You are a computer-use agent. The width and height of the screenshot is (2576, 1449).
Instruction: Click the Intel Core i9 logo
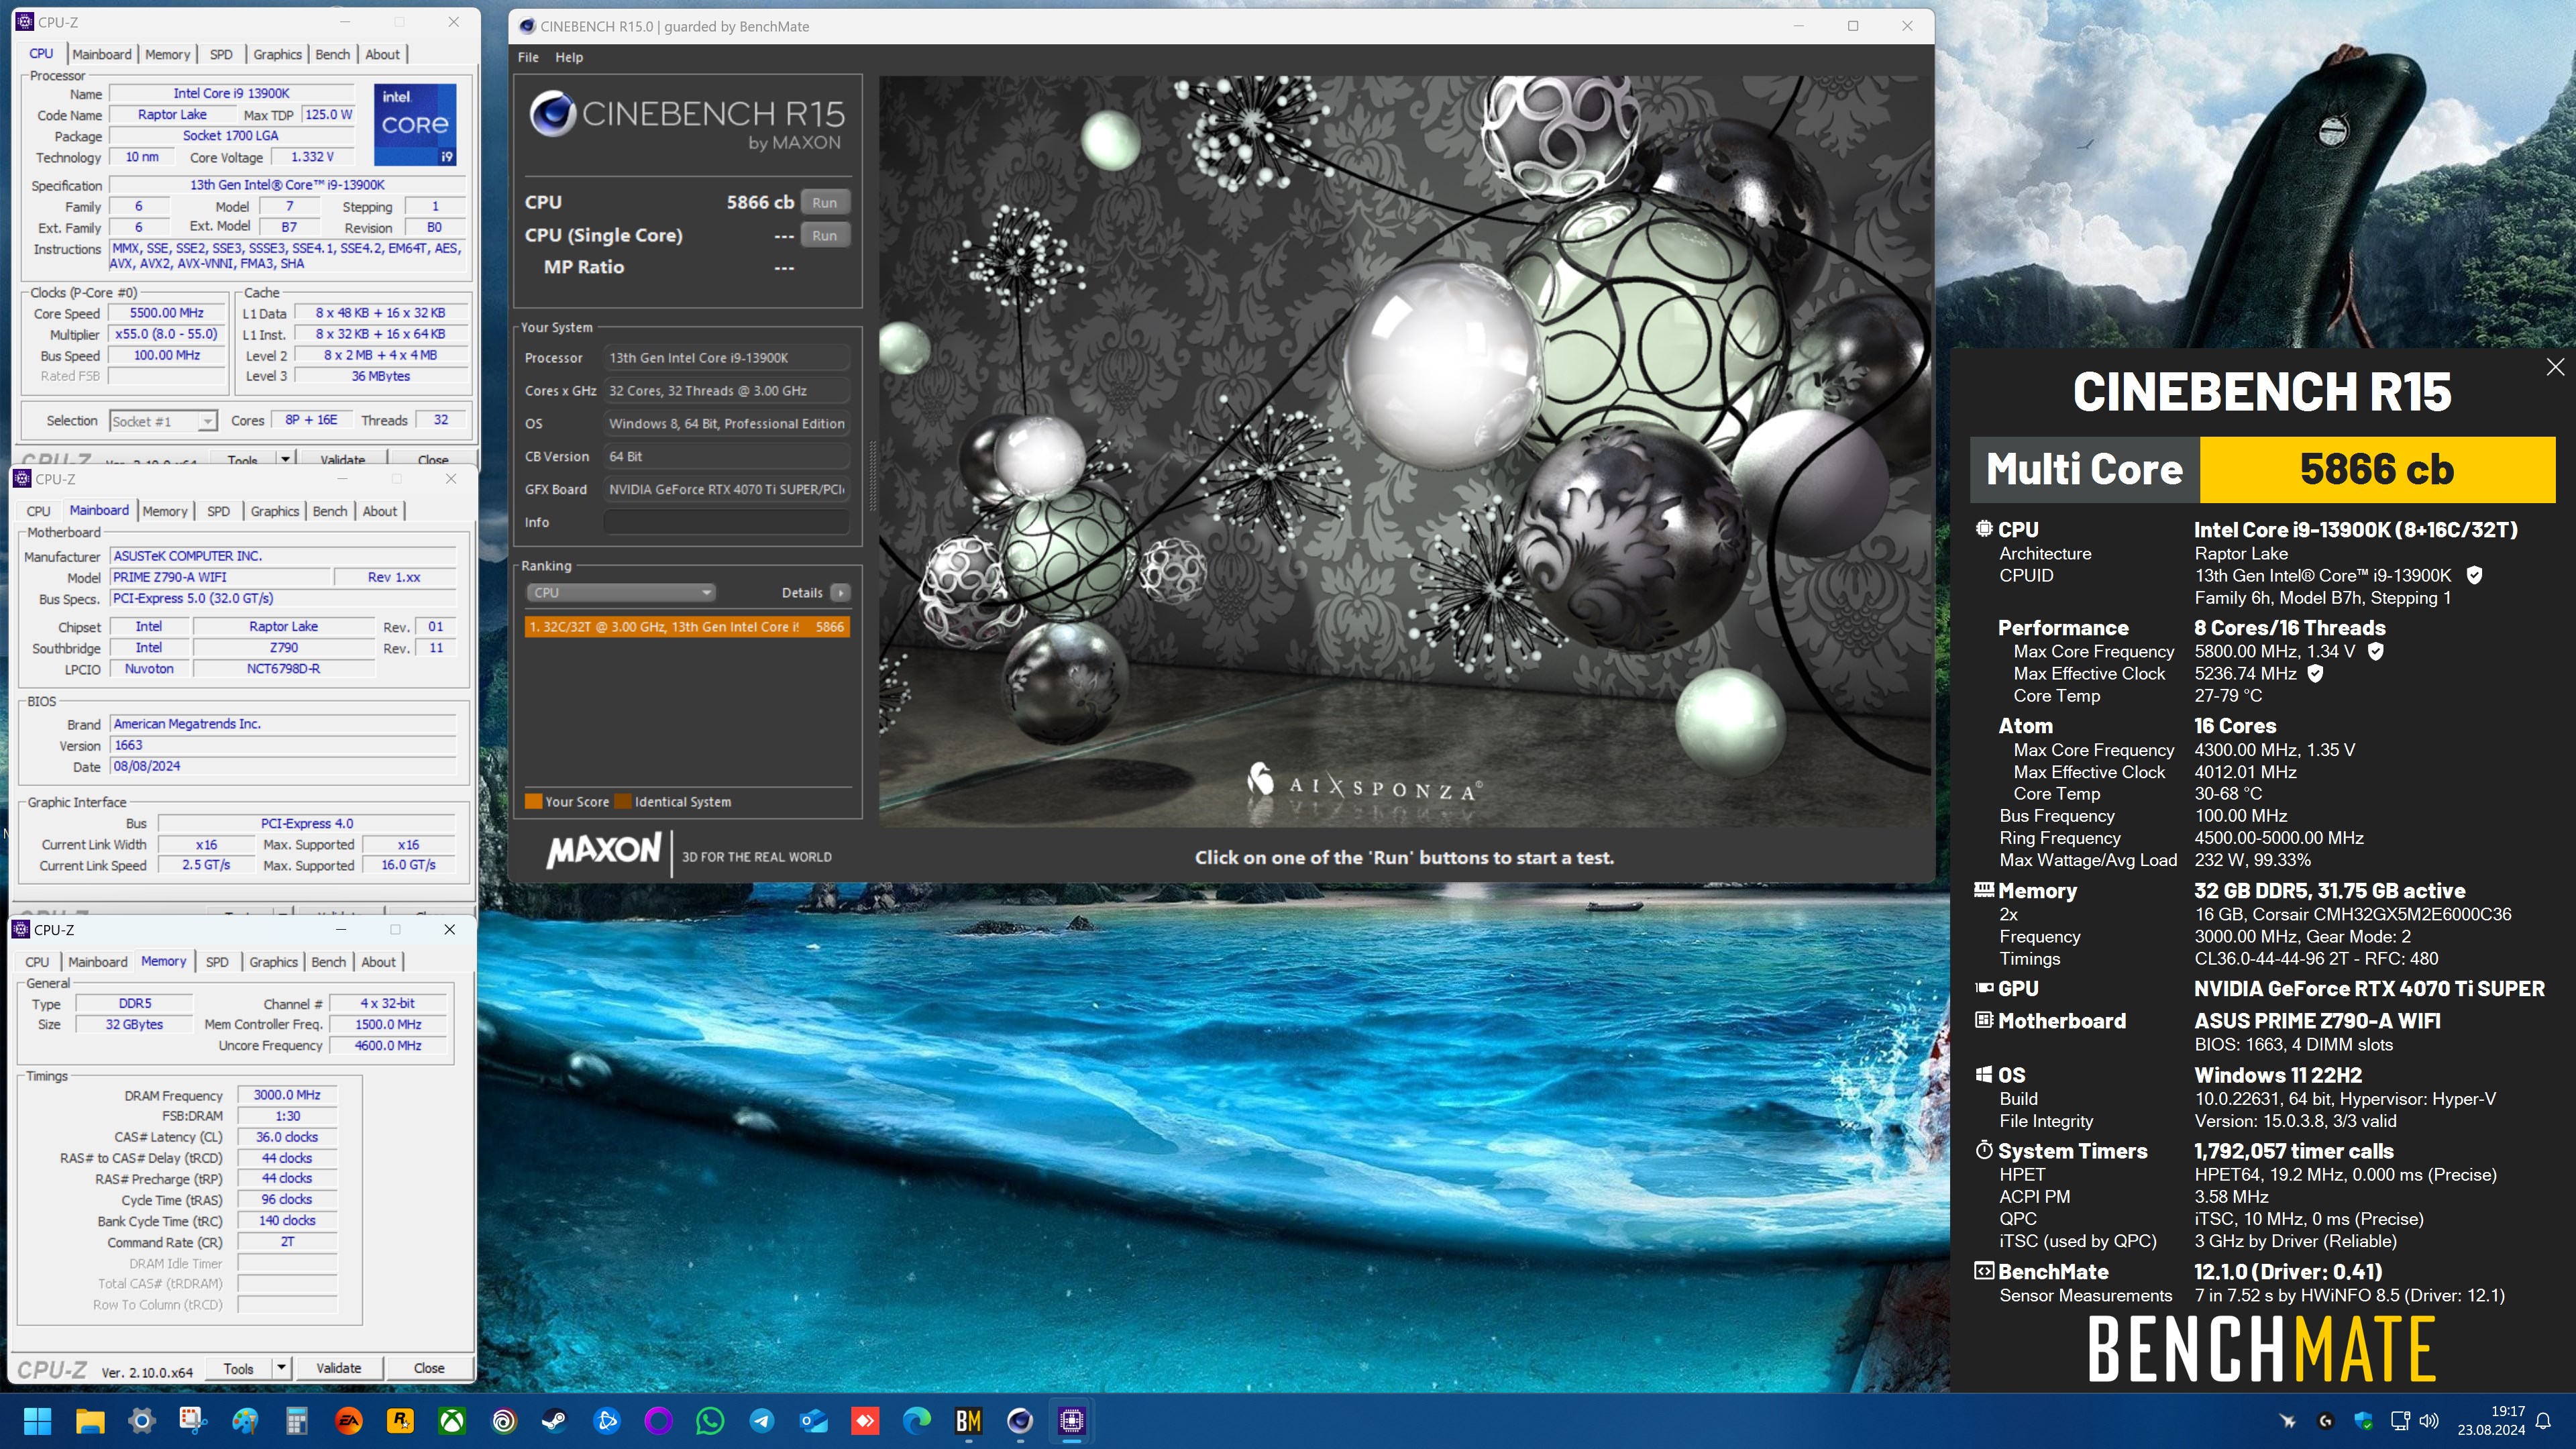(415, 124)
